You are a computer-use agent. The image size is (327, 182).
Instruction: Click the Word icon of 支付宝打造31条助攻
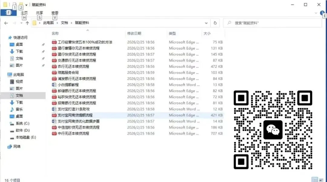pos(54,109)
